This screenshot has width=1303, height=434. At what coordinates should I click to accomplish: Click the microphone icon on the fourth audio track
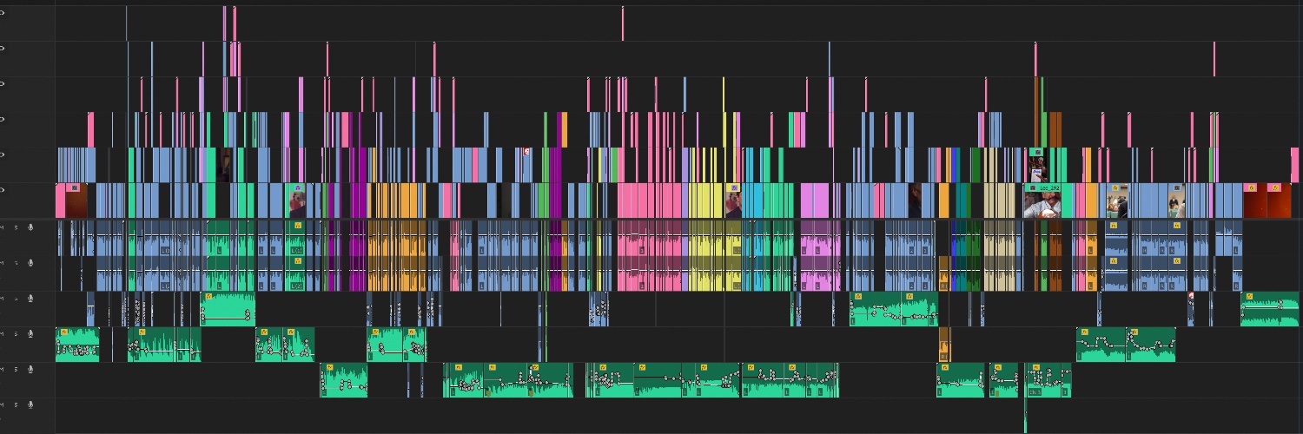point(30,334)
